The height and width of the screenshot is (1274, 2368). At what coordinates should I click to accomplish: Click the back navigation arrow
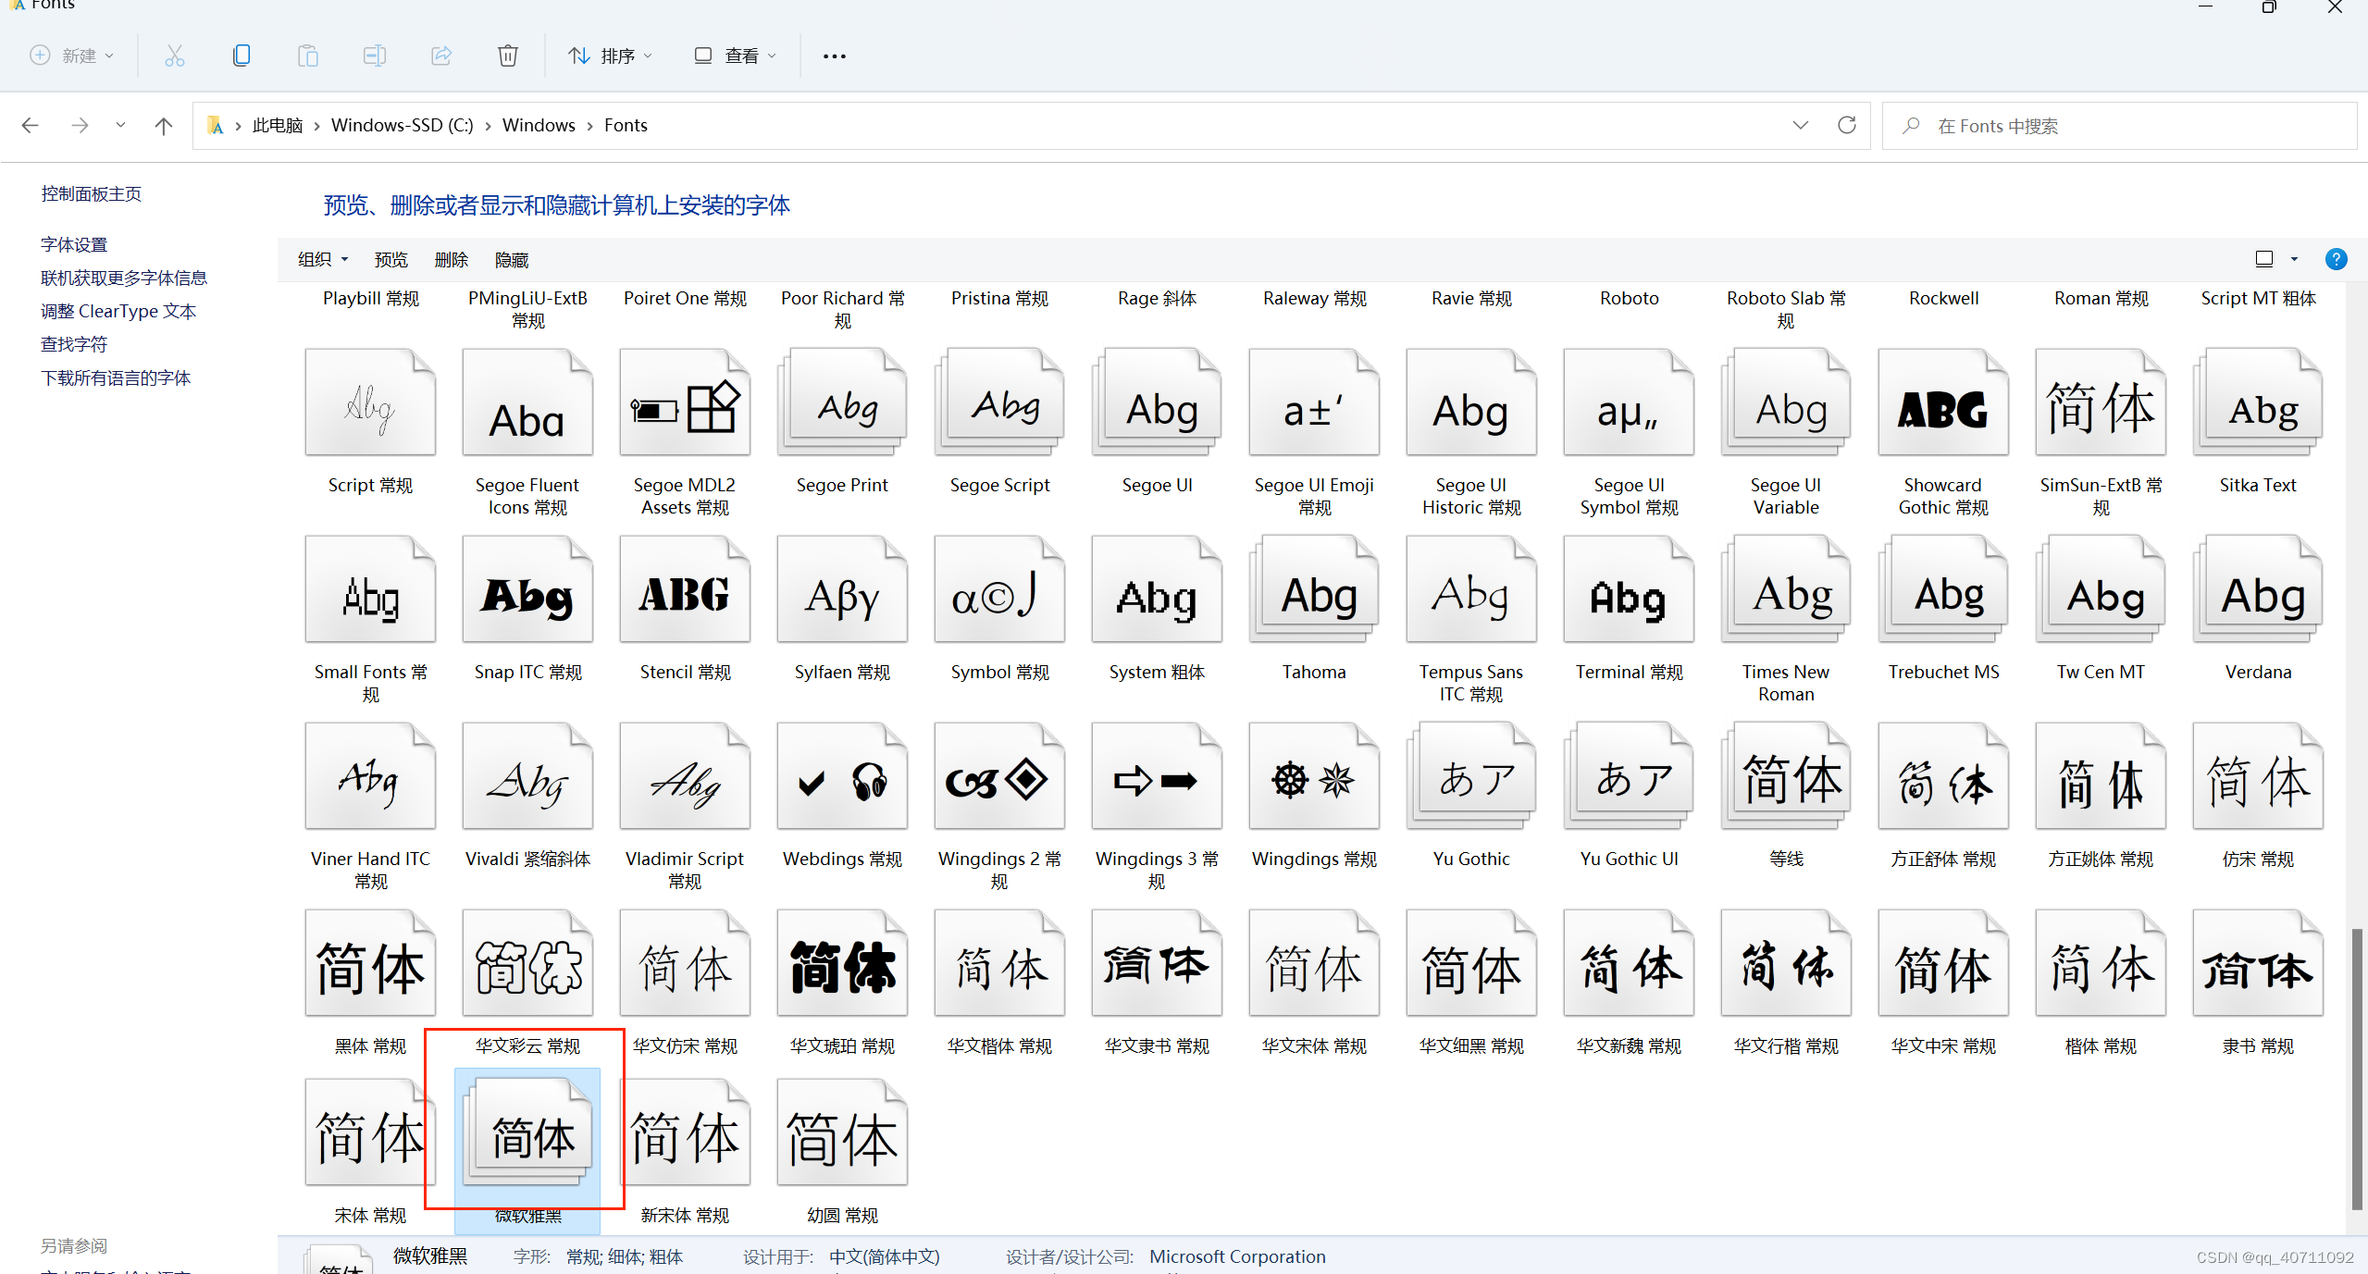pos(31,126)
